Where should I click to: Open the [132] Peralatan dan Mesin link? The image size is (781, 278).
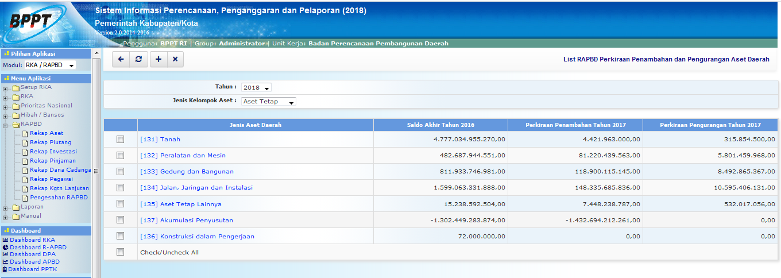click(183, 156)
